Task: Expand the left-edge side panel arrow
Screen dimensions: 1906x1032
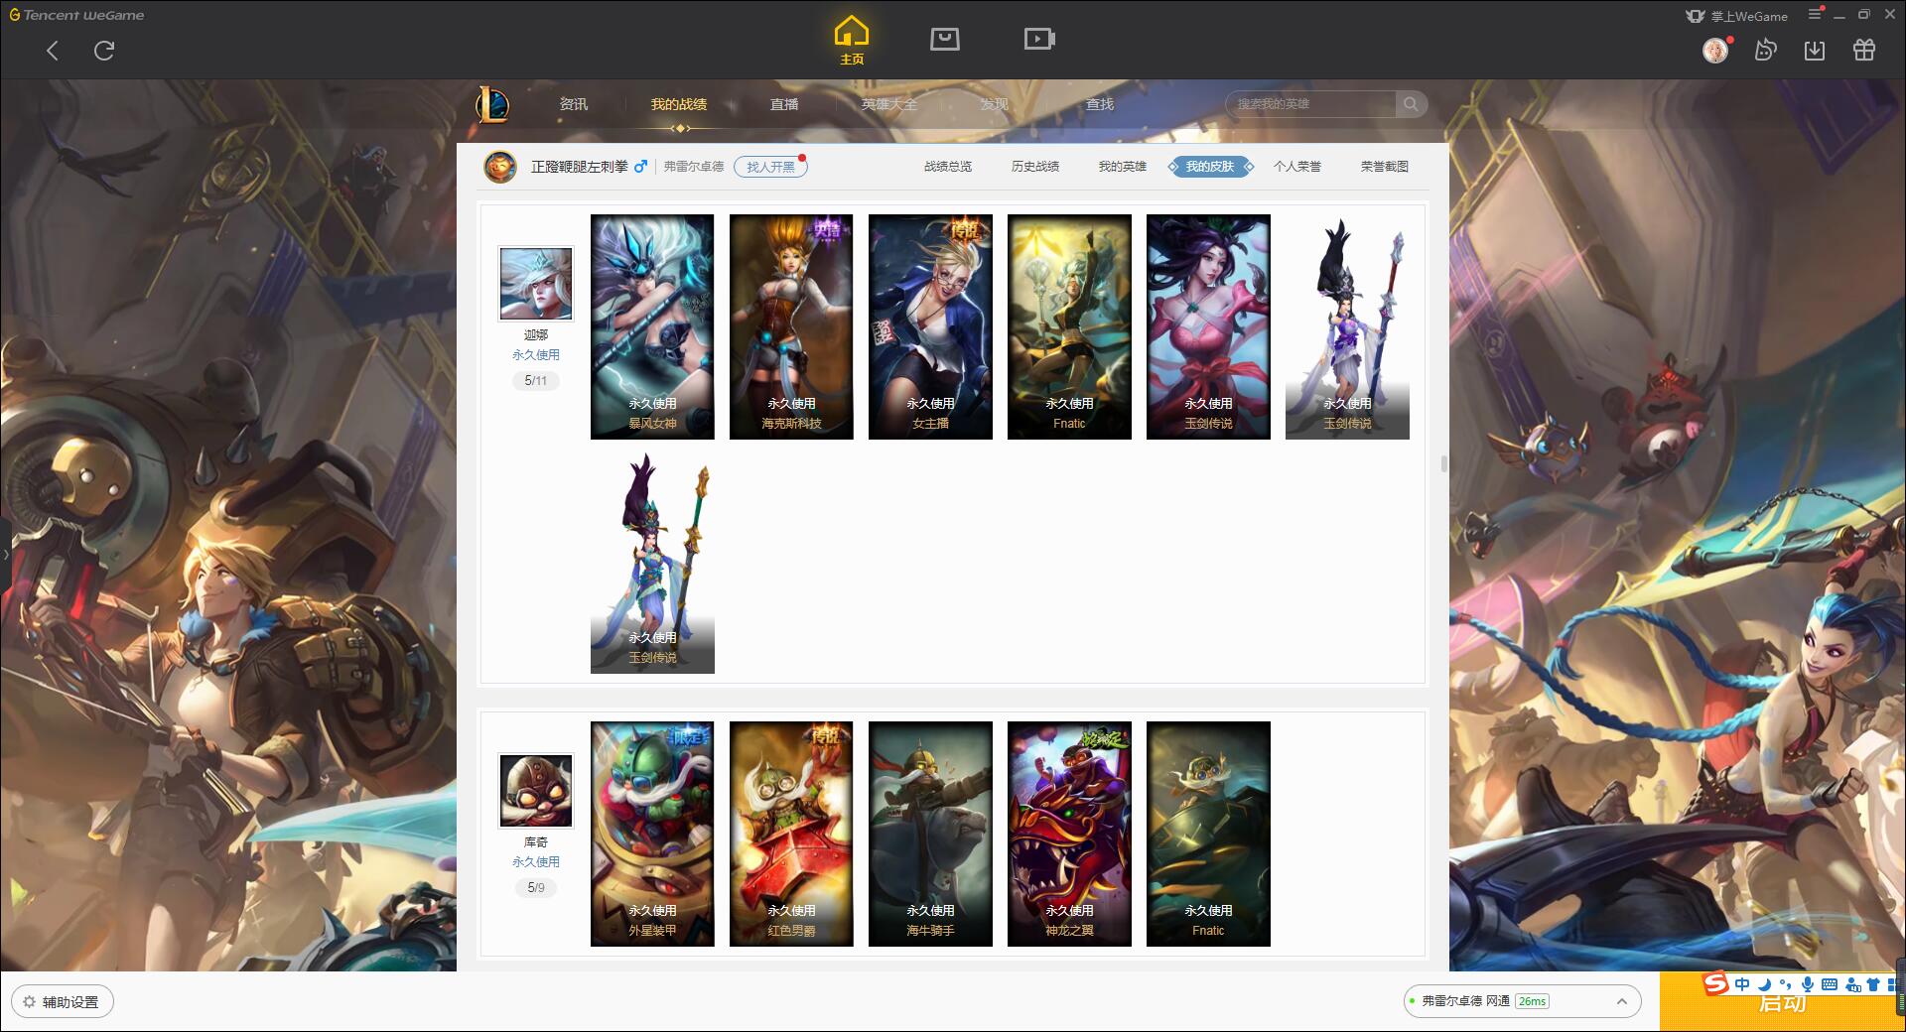Action: 5,554
